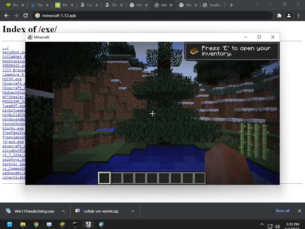This screenshot has width=305, height=229.
Task: Expand Win11TweaksSetup.exe download options
Action: point(63,211)
